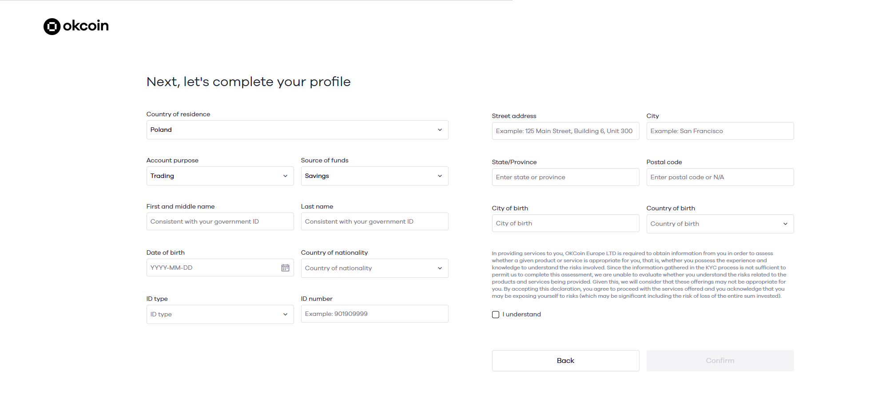Focus the City input field
The image size is (874, 402).
(720, 131)
